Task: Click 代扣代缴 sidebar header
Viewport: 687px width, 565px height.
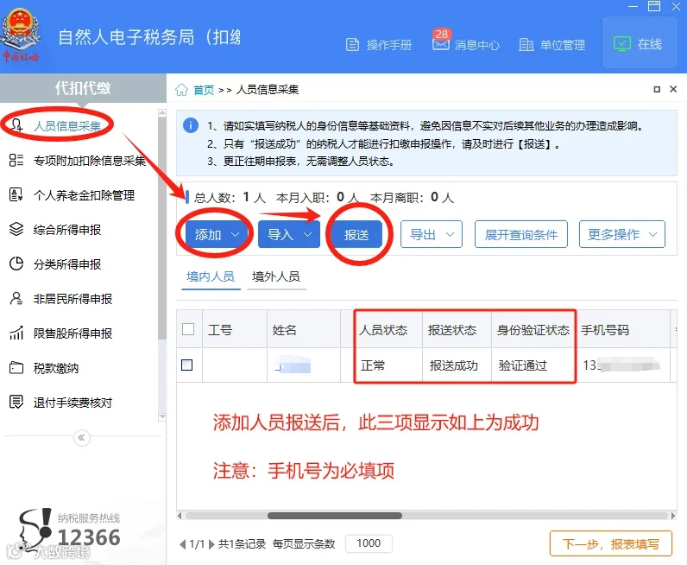Action: coord(83,88)
